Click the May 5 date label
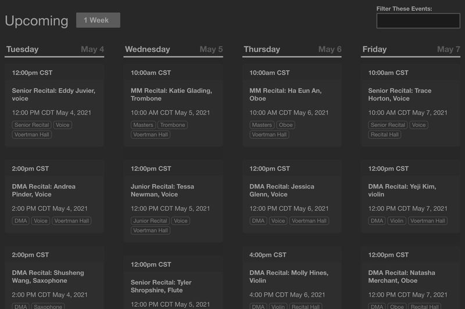Image resolution: width=465 pixels, height=309 pixels. (211, 49)
